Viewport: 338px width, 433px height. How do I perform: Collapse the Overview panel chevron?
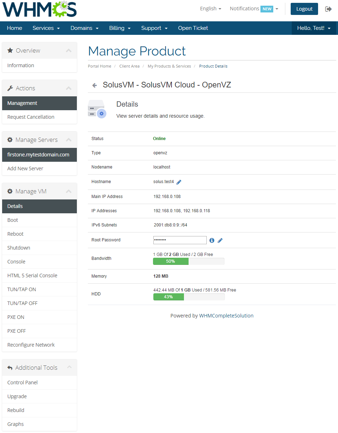coord(69,50)
